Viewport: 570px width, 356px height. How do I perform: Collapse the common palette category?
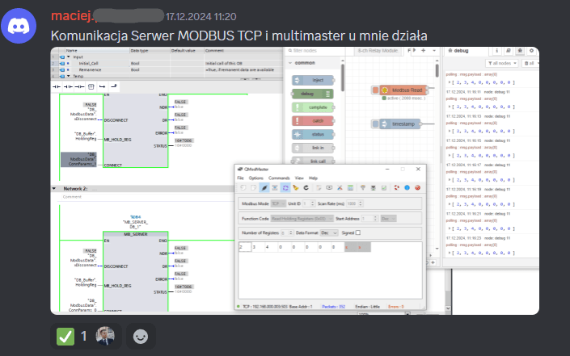[289, 63]
